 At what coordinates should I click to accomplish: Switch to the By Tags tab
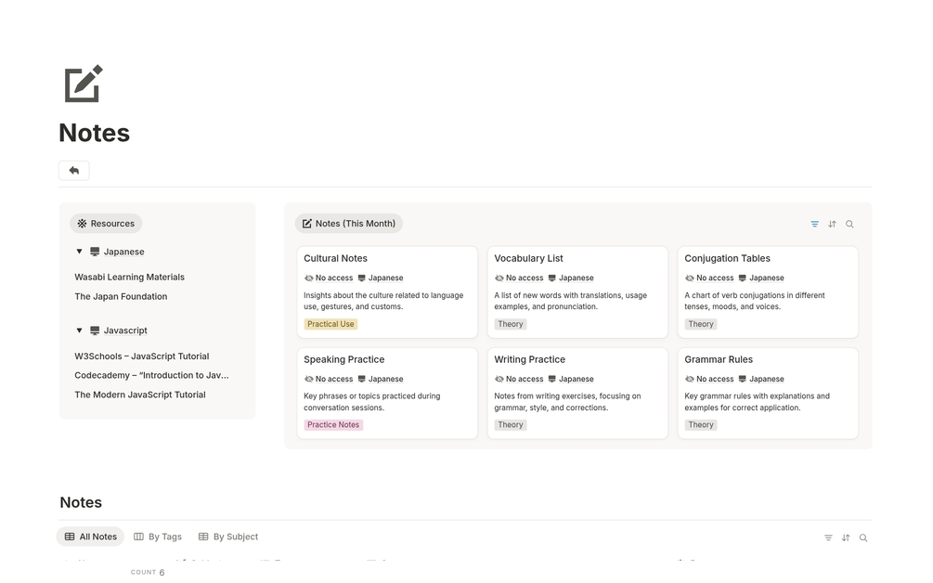point(158,537)
